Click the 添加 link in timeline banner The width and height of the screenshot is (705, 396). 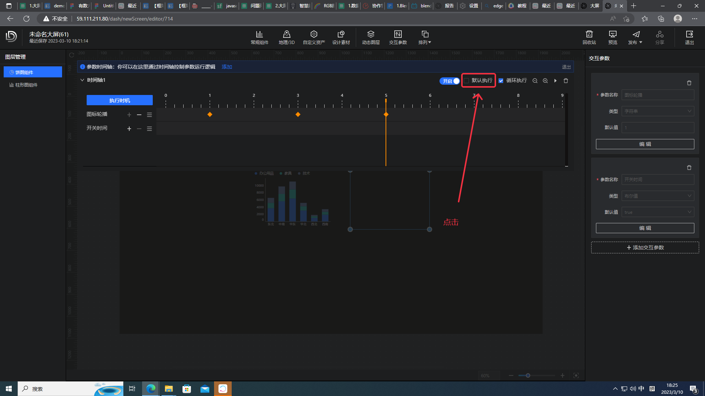click(227, 67)
